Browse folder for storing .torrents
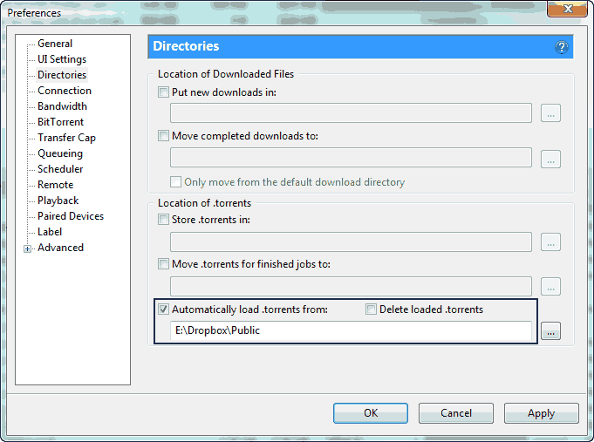The image size is (594, 442). (x=550, y=242)
